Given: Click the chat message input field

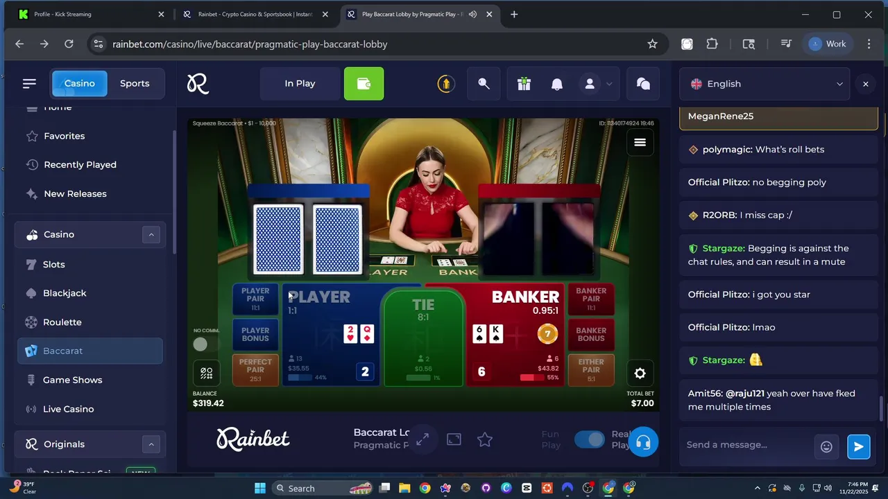Looking at the screenshot, I should [746, 445].
